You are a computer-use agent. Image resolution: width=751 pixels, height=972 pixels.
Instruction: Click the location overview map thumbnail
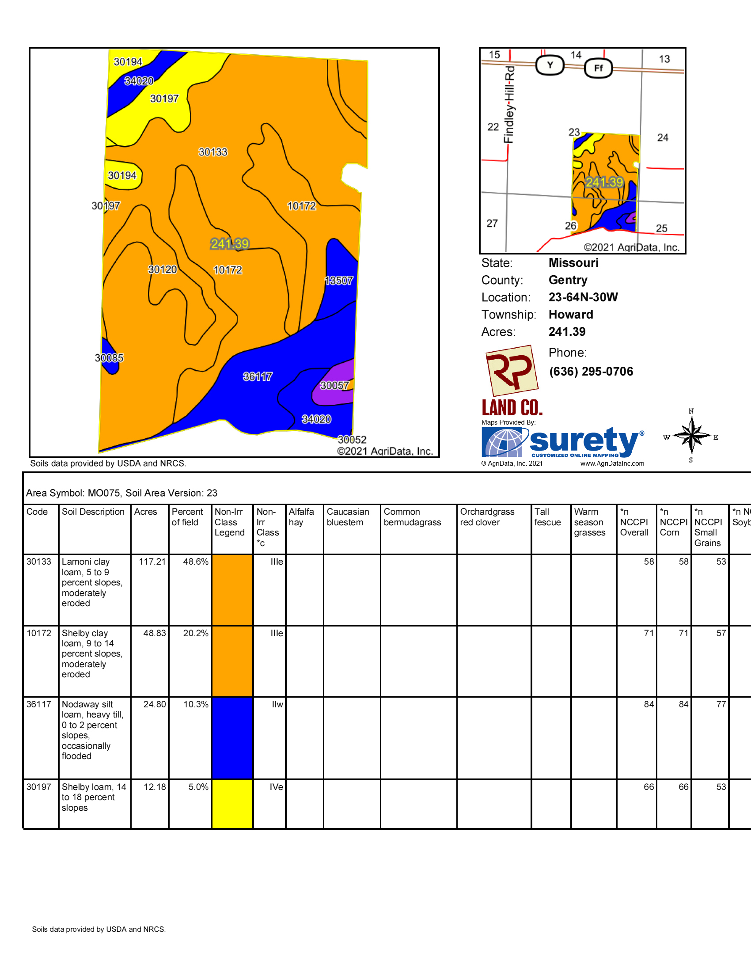[582, 150]
